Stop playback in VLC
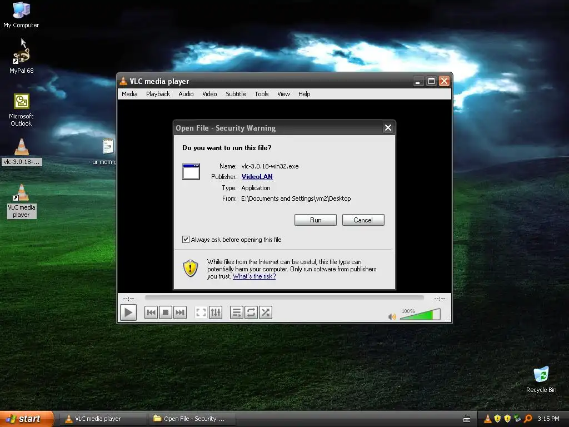Screen dimensions: 569x427 click(166, 312)
